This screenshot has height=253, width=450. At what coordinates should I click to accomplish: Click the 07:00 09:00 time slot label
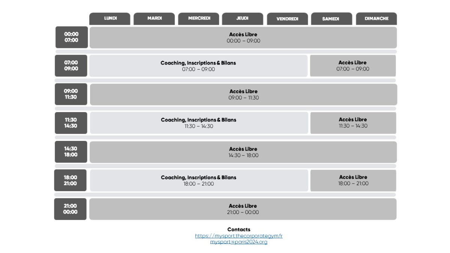tap(71, 66)
